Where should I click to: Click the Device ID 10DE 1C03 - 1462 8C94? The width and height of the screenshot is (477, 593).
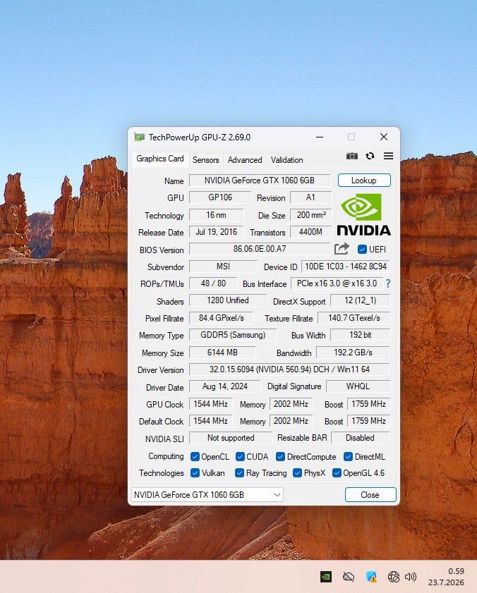point(346,267)
